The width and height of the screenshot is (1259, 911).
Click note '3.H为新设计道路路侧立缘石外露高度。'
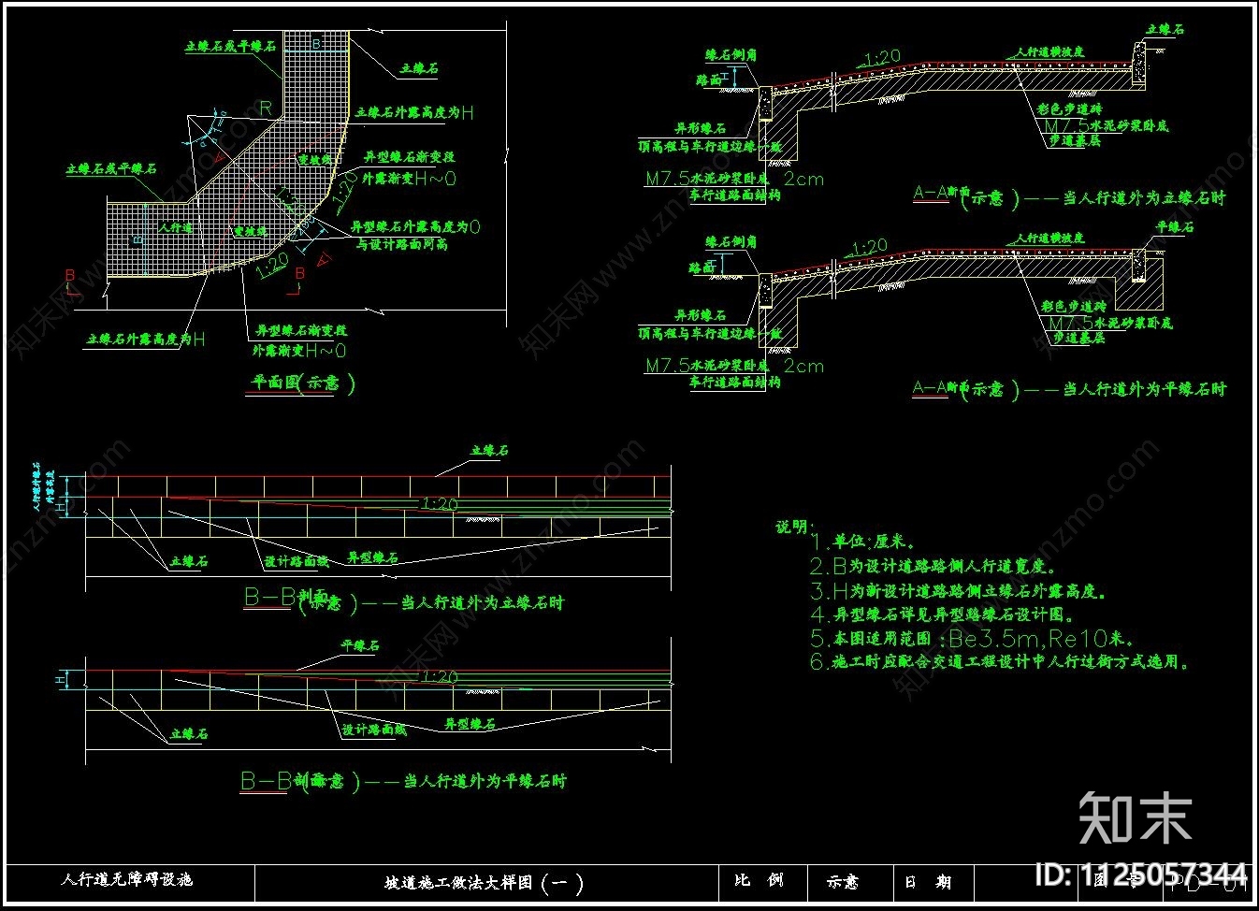[960, 591]
